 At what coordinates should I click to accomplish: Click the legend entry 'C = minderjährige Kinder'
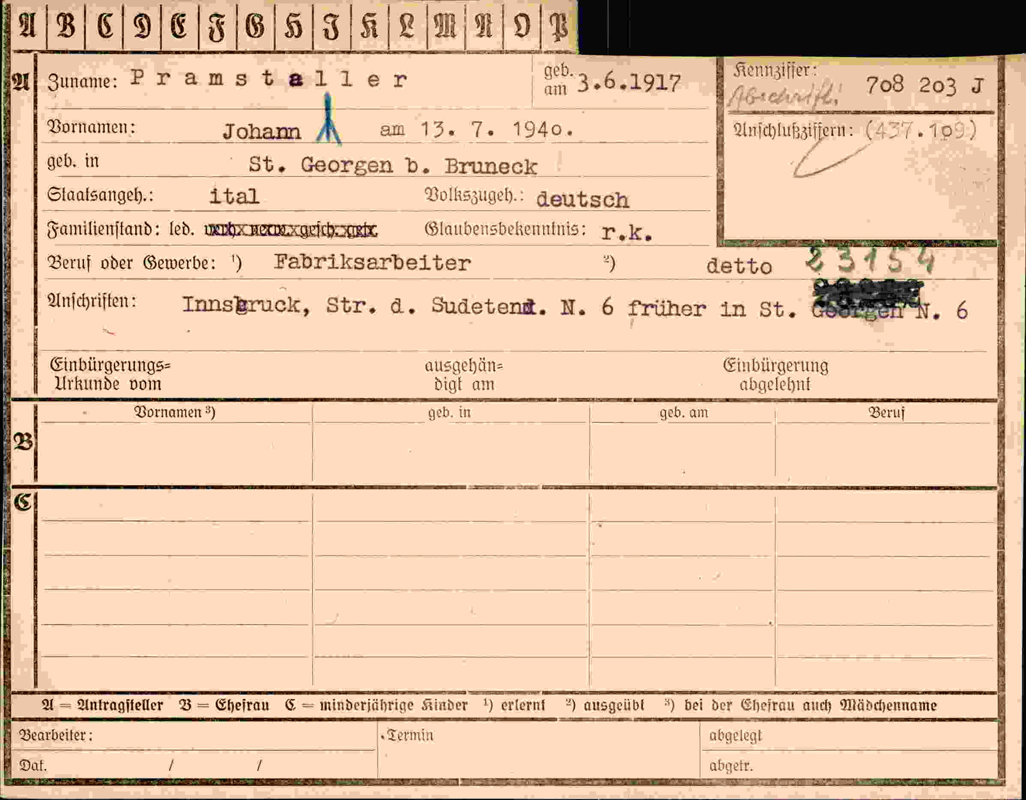[376, 705]
